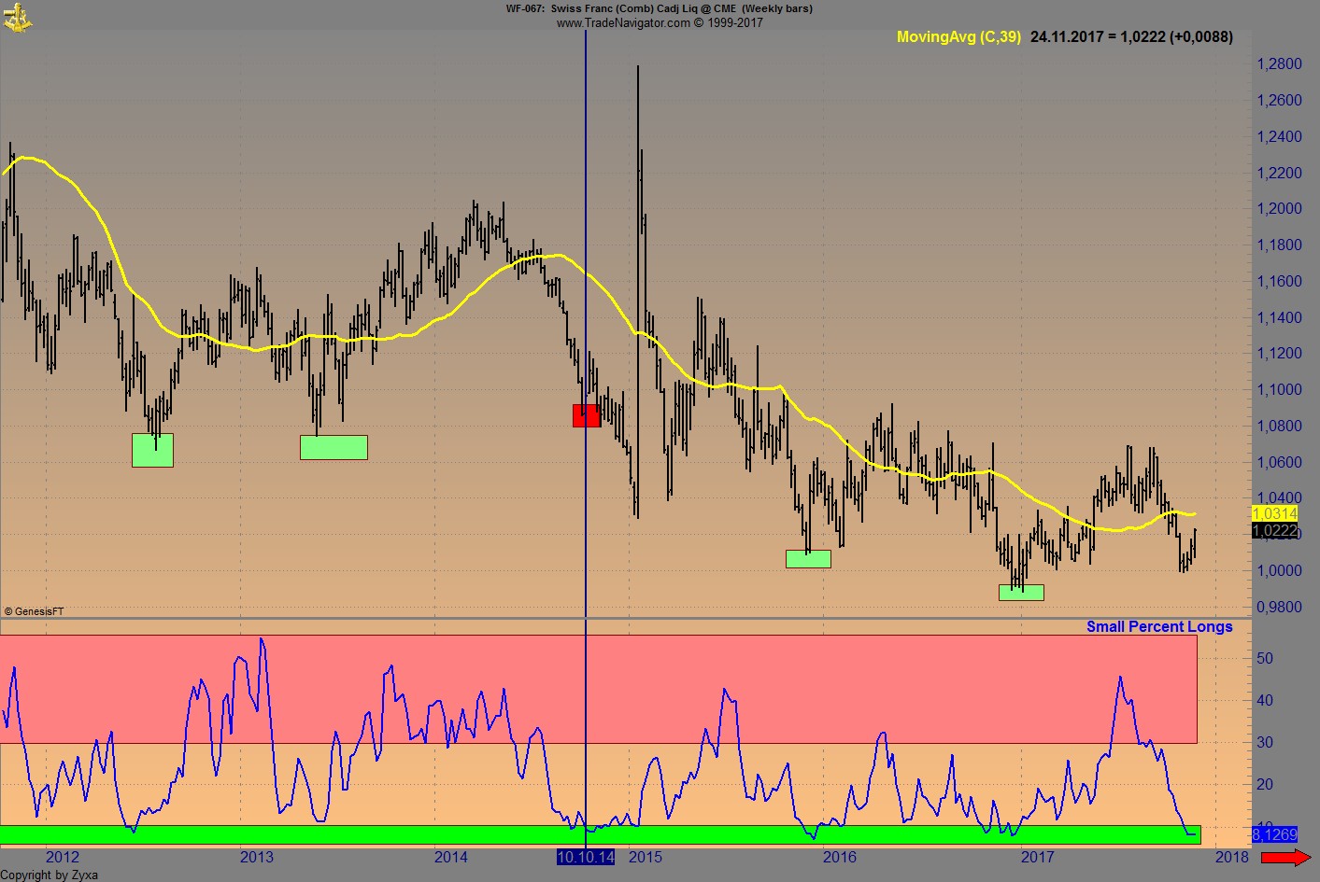Screen dimensions: 1320x882
Task: Click the Copyright by Zyxa text
Action: pyautogui.click(x=49, y=875)
